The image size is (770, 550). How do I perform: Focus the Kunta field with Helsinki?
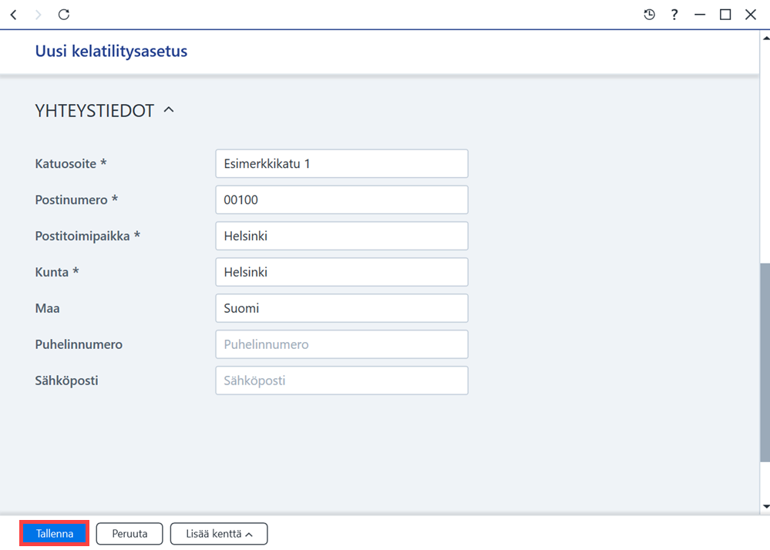tap(341, 272)
